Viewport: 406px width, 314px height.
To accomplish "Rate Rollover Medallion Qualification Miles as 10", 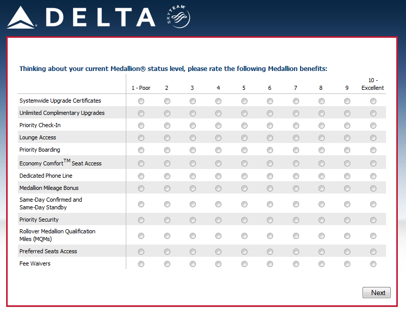I will (x=373, y=236).
